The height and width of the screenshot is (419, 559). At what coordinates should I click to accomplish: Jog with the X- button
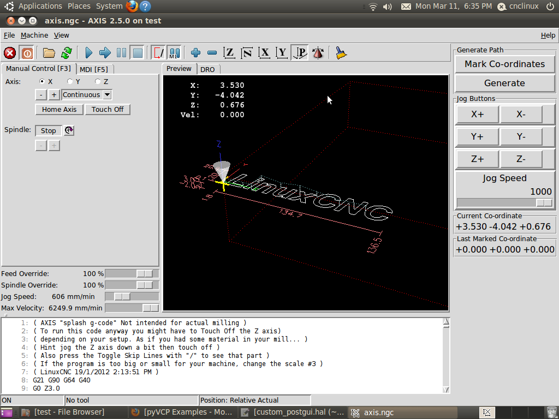point(521,115)
